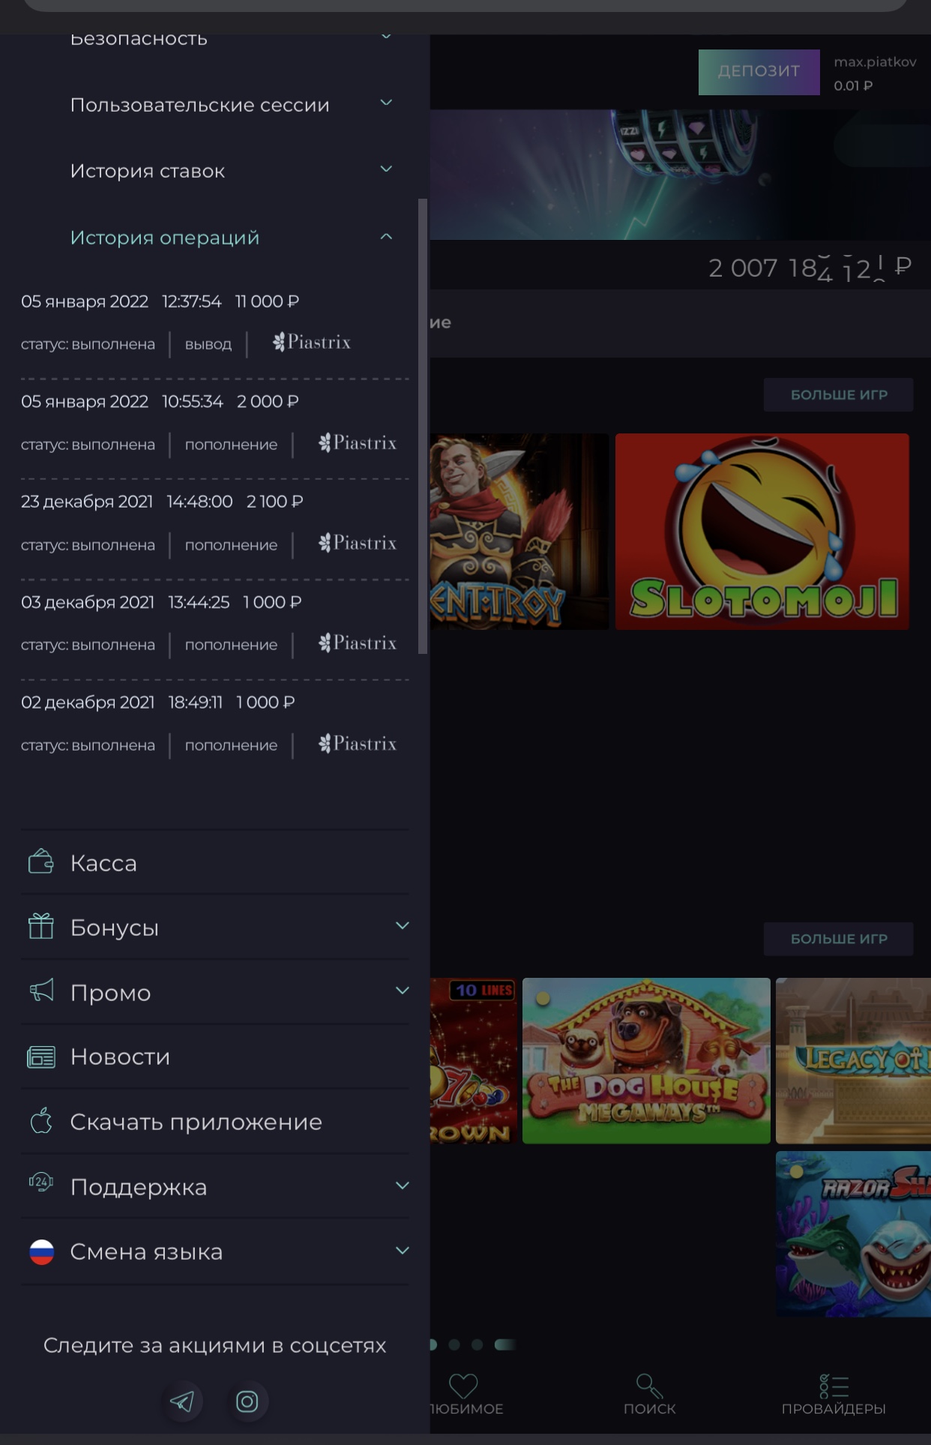Viewport: 931px width, 1445px height.
Task: Open Скачать приложение menu item
Action: (196, 1122)
